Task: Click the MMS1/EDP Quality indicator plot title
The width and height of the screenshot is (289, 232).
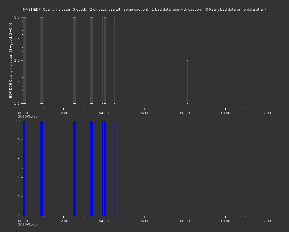Action: click(x=144, y=9)
